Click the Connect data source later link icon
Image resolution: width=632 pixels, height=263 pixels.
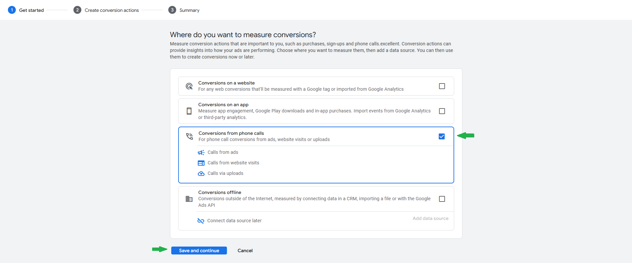pos(201,221)
